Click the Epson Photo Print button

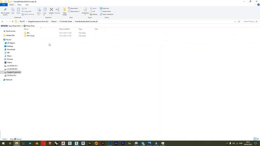coord(29,26)
